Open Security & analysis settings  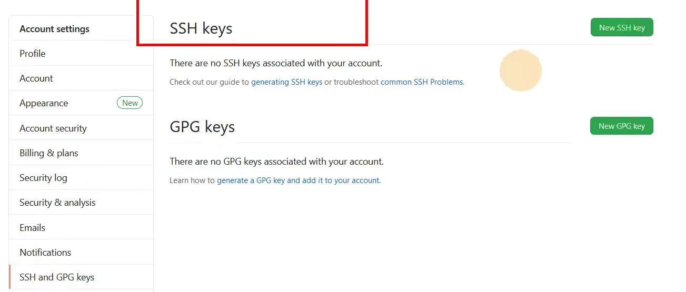[57, 203]
